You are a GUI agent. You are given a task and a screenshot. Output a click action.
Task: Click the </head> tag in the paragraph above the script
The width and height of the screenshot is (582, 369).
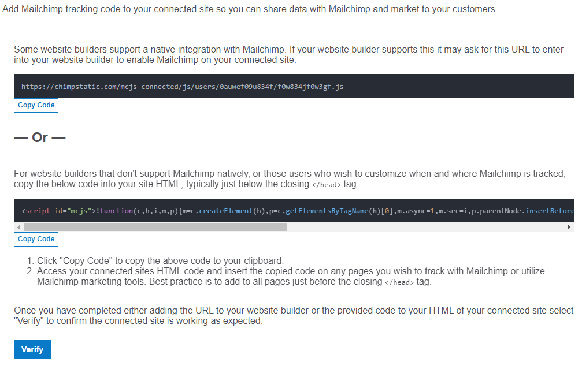coord(327,185)
